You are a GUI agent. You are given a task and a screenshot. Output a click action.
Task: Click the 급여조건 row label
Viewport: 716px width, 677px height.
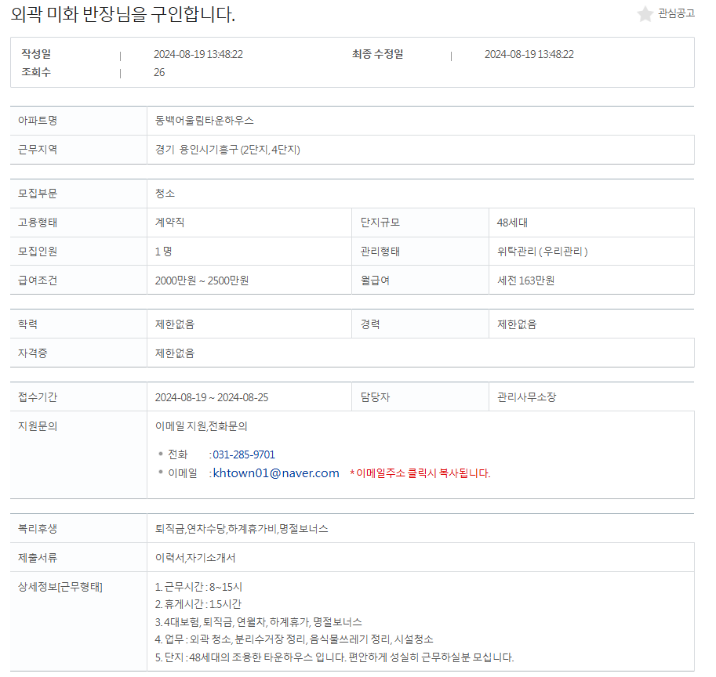38,280
